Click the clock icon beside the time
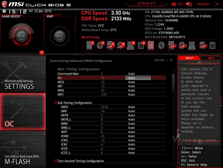This screenshot has height=168, width=223. [4, 11]
